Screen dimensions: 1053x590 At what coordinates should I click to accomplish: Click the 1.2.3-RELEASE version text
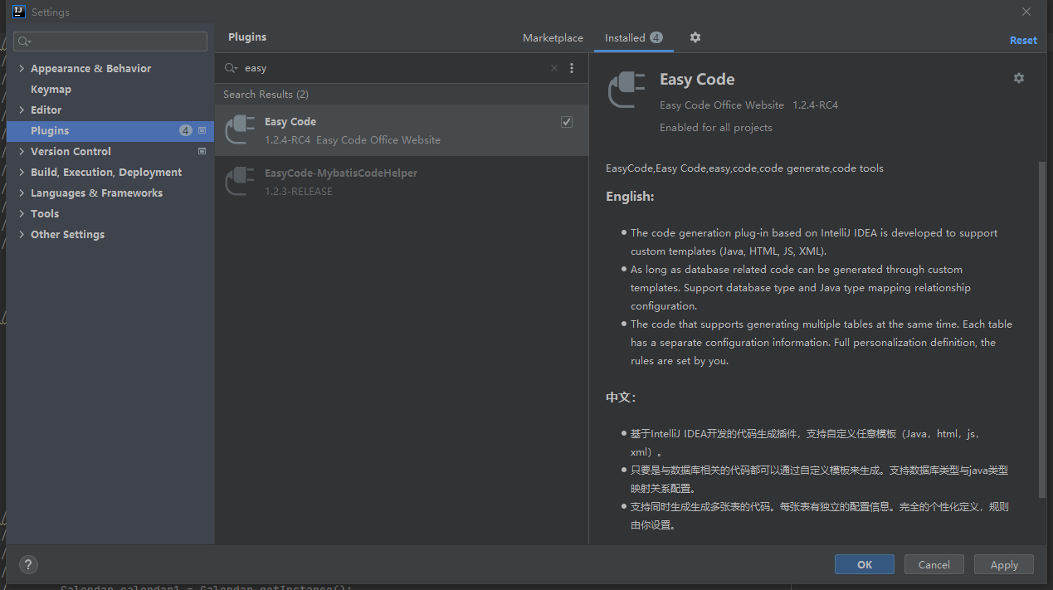coord(299,191)
